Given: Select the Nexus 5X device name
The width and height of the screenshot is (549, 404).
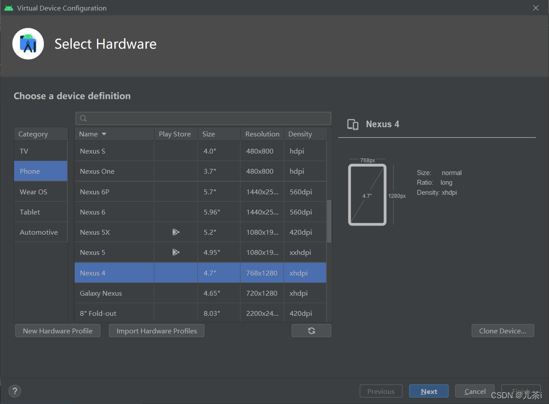Looking at the screenshot, I should (x=95, y=232).
